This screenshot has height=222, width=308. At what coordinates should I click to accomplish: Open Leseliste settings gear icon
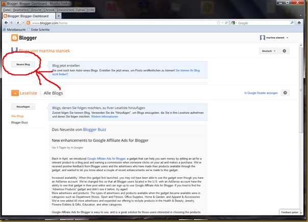coord(285,93)
